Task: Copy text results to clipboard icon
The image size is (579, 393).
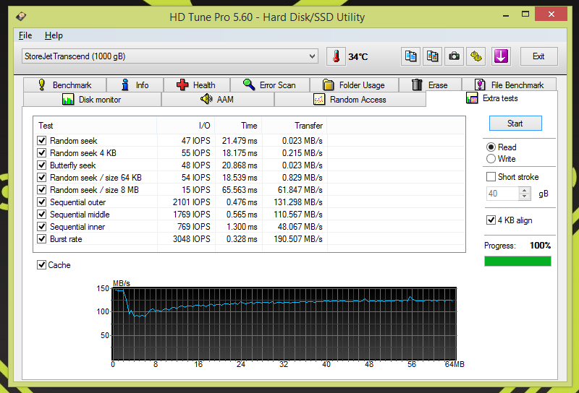Action: pyautogui.click(x=411, y=56)
